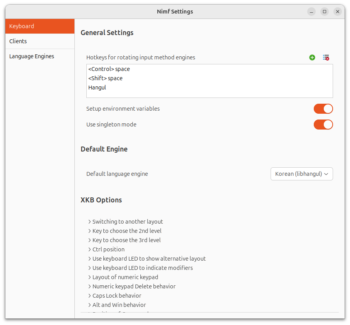This screenshot has height=325, width=350.
Task: Toggle Setup environment variables switch
Action: (x=323, y=109)
